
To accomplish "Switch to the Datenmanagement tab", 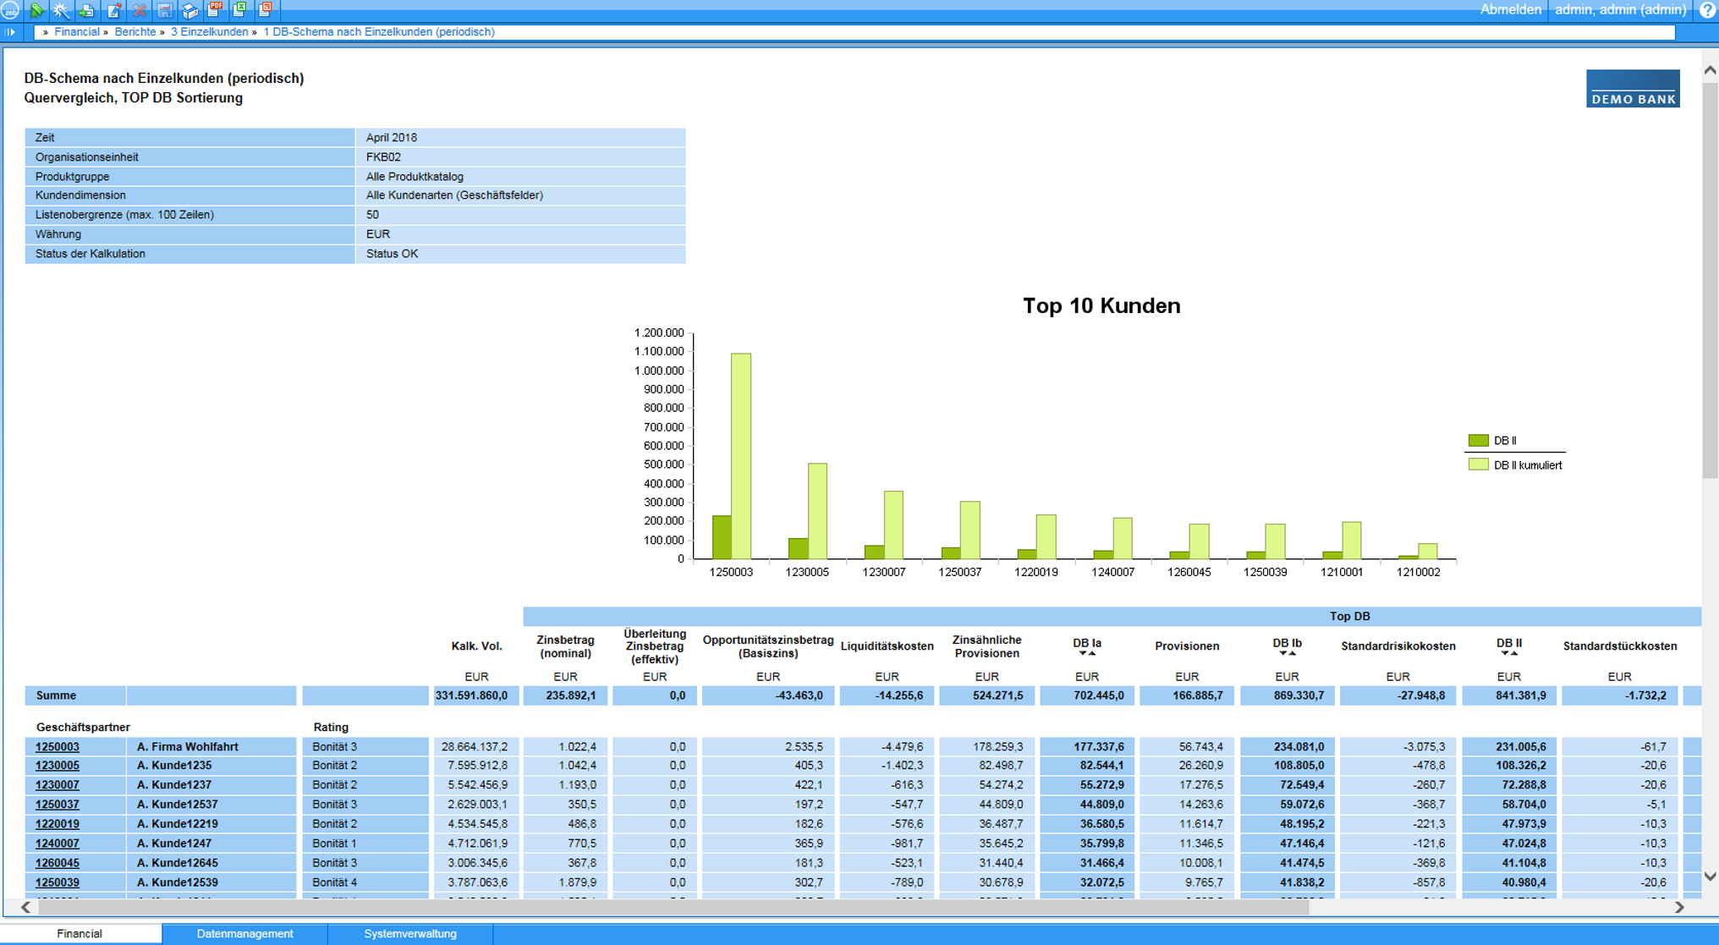I will 244,934.
